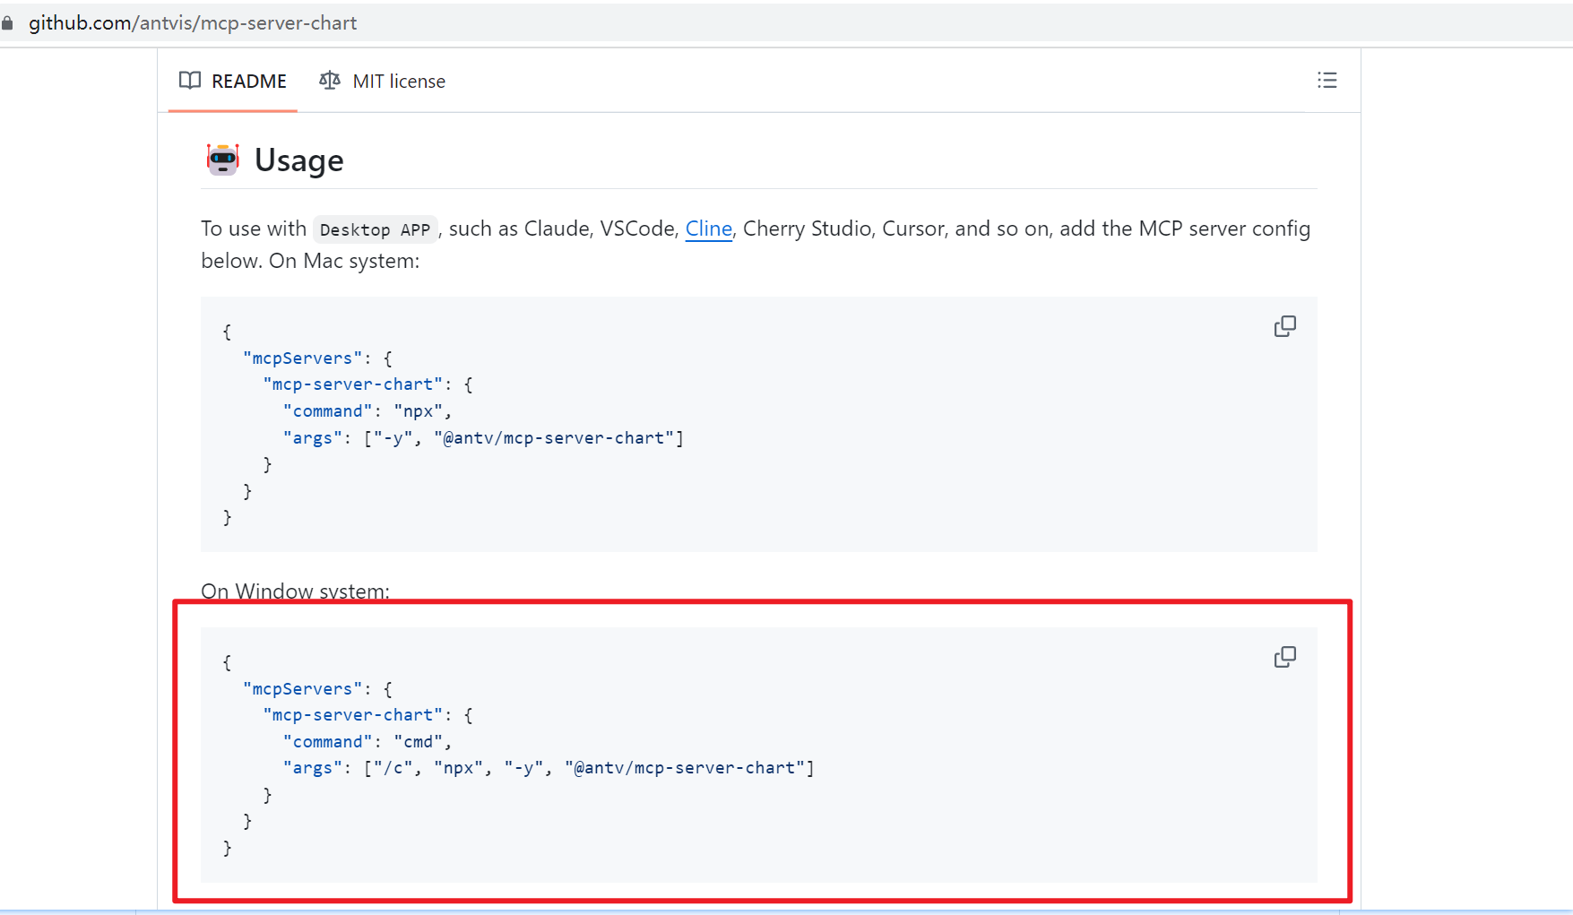The height and width of the screenshot is (915, 1573).
Task: Click the github.com/antvis/mcp-server-chart address bar
Action: coord(193,23)
